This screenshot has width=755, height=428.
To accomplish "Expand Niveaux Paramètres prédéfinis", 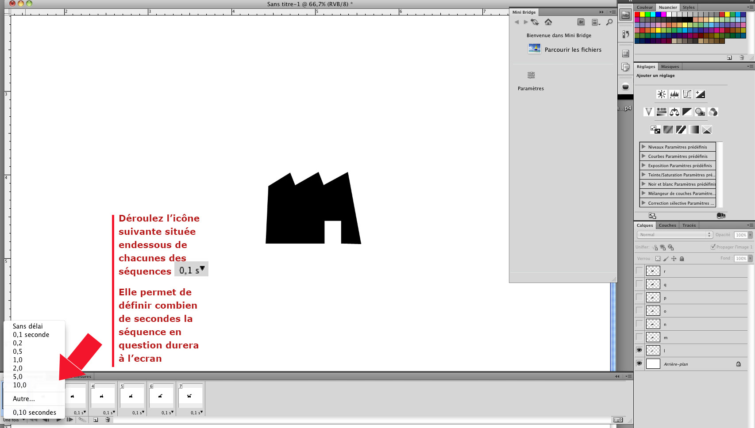I will point(643,147).
